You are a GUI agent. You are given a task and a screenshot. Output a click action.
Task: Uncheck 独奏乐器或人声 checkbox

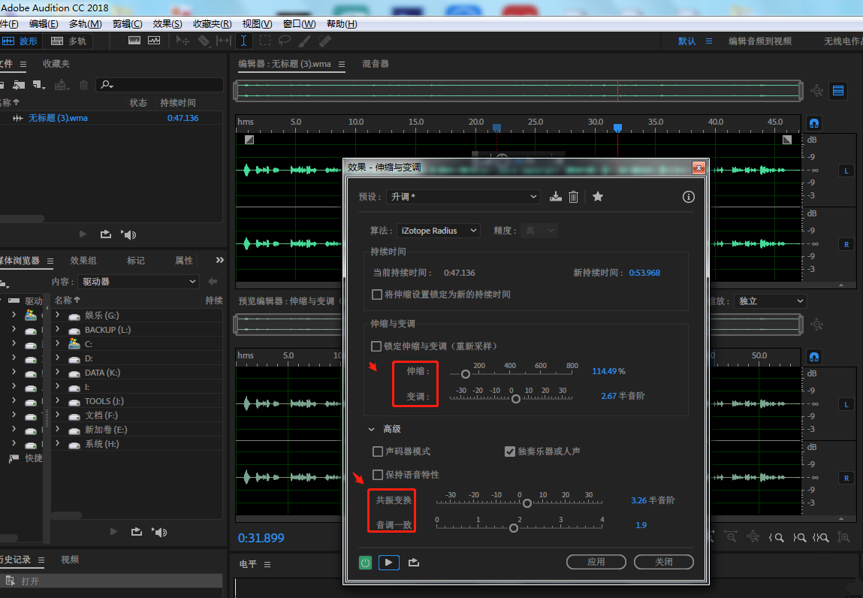coord(510,452)
